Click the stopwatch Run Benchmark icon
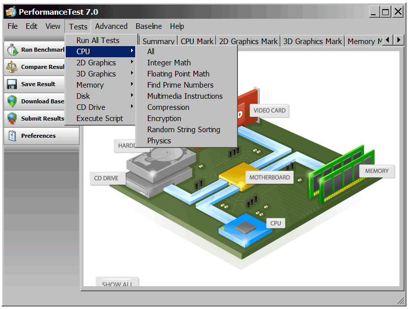 12,50
